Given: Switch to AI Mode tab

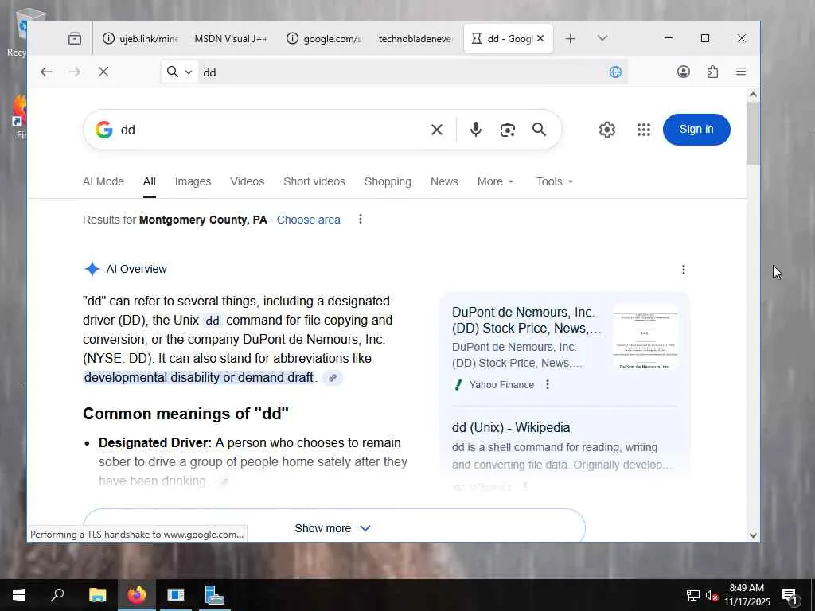Looking at the screenshot, I should click(x=103, y=181).
